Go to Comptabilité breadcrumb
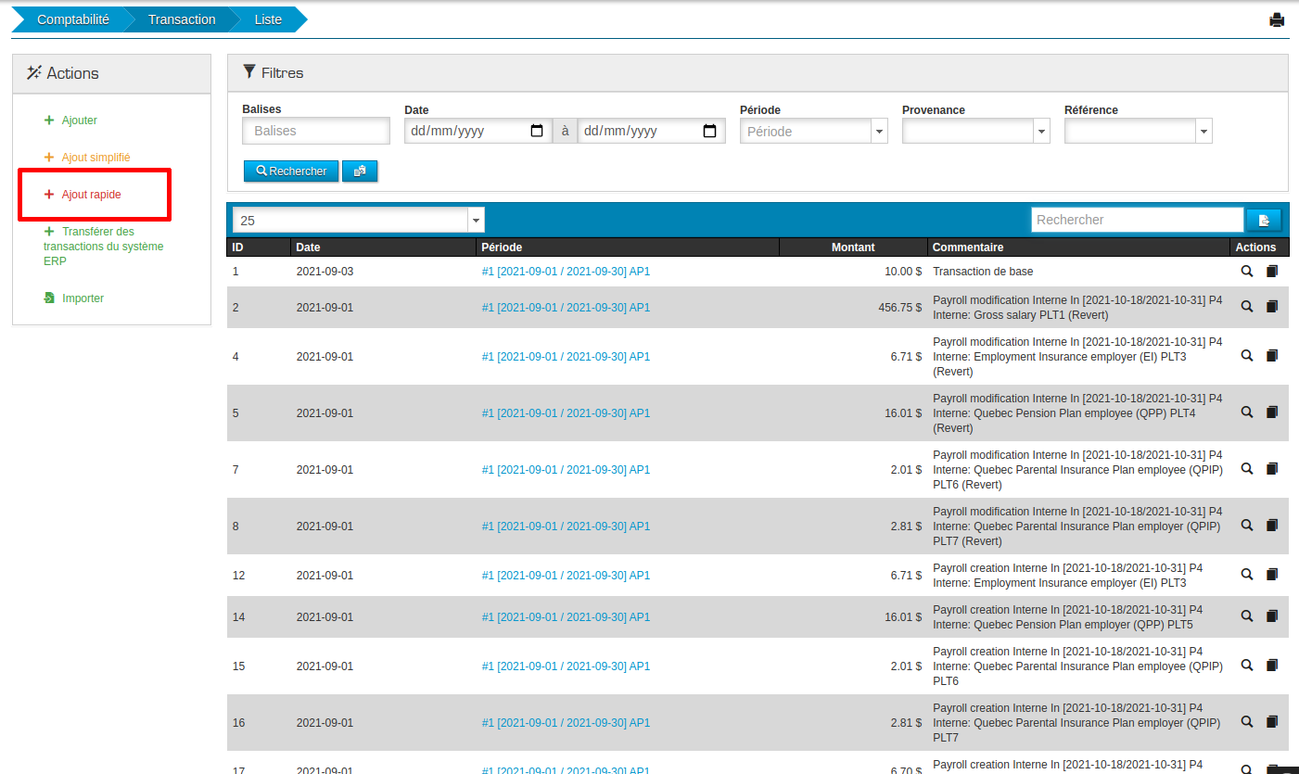1299x774 pixels. tap(73, 19)
